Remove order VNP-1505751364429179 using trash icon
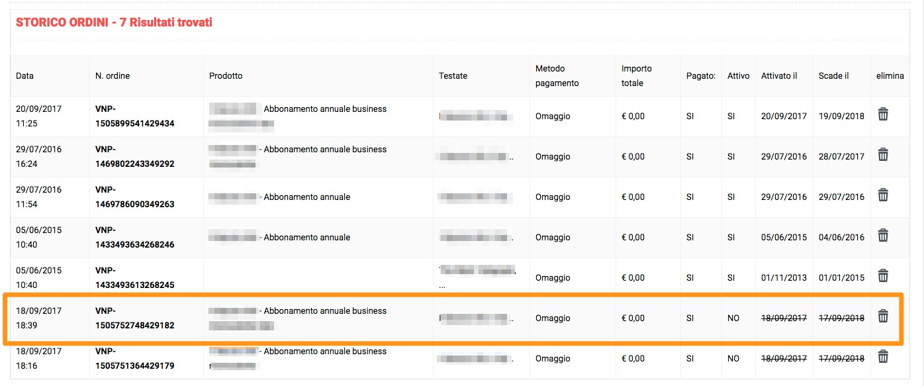The width and height of the screenshot is (924, 386). click(883, 357)
